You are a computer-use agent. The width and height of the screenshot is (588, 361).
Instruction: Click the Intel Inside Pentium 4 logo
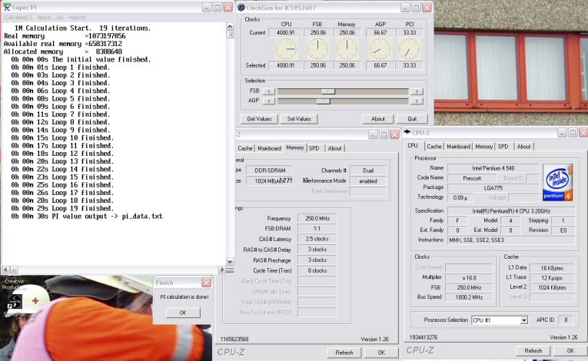pyautogui.click(x=557, y=182)
